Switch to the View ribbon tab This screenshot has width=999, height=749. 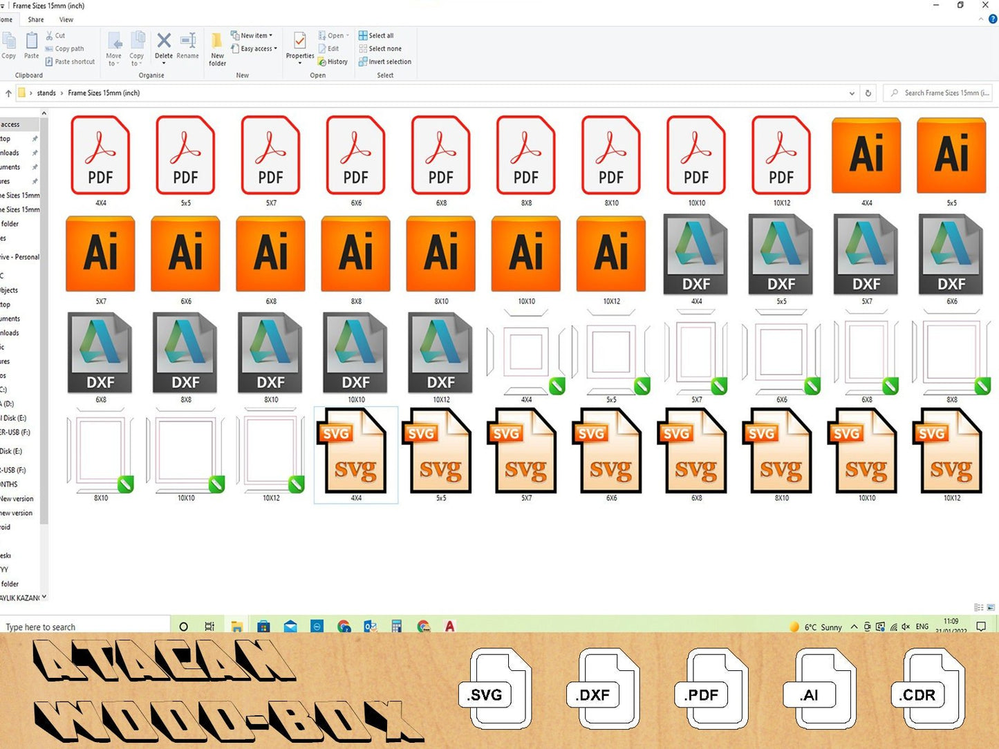point(66,20)
